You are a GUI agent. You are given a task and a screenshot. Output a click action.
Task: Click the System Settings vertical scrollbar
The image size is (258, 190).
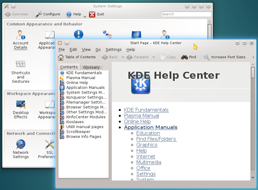point(209,31)
